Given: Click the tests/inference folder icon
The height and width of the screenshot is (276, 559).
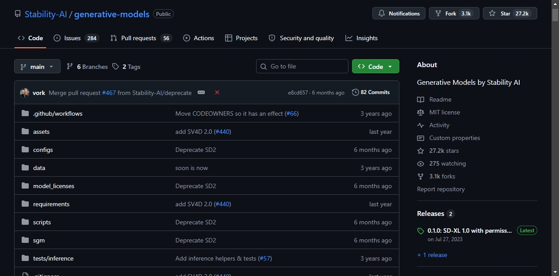Looking at the screenshot, I should [25, 258].
